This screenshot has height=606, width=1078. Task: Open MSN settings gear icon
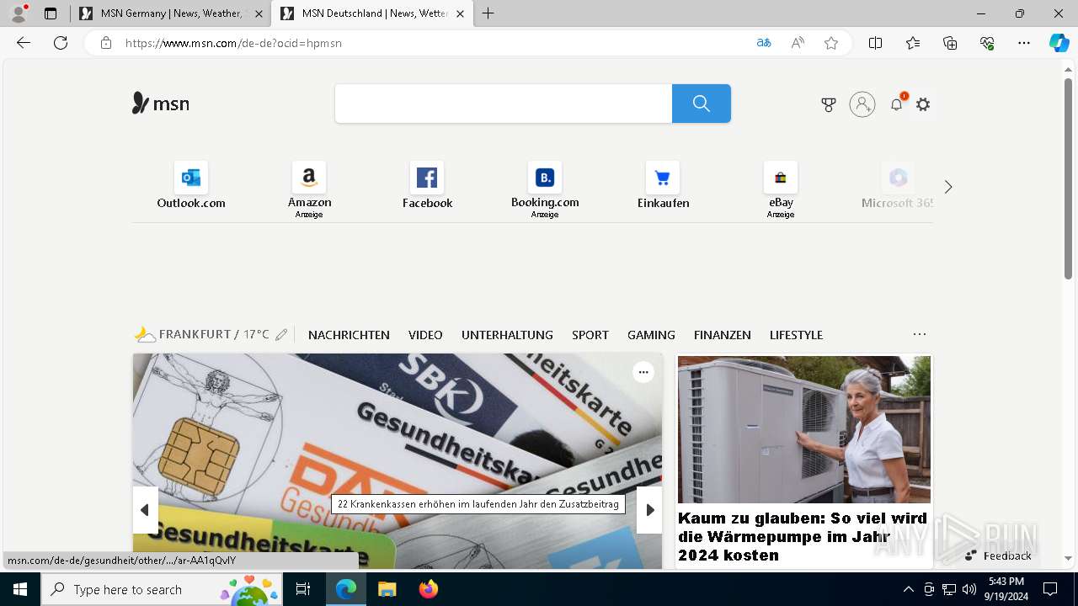[x=923, y=104]
